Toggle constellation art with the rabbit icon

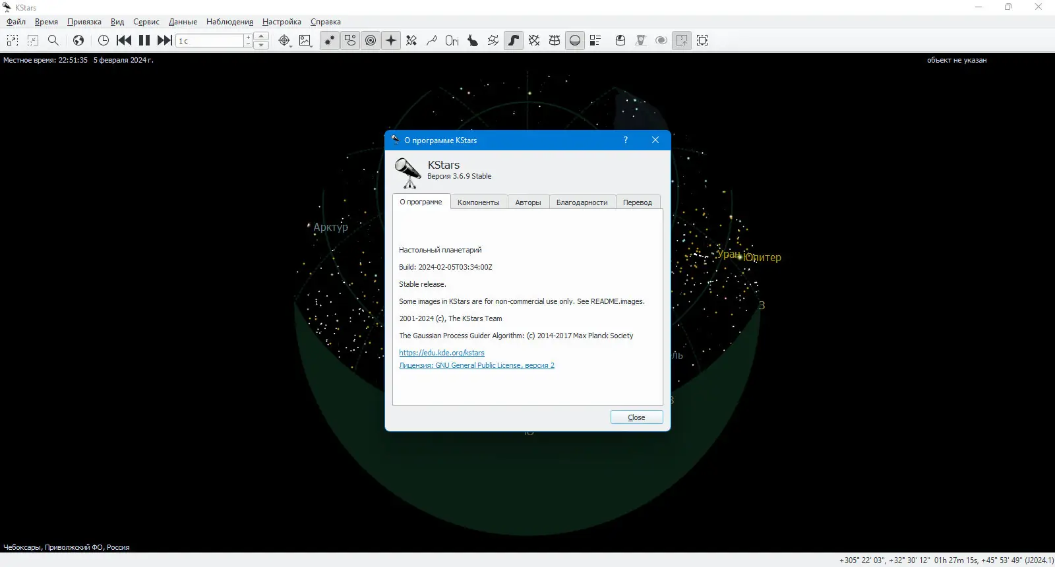click(x=473, y=40)
